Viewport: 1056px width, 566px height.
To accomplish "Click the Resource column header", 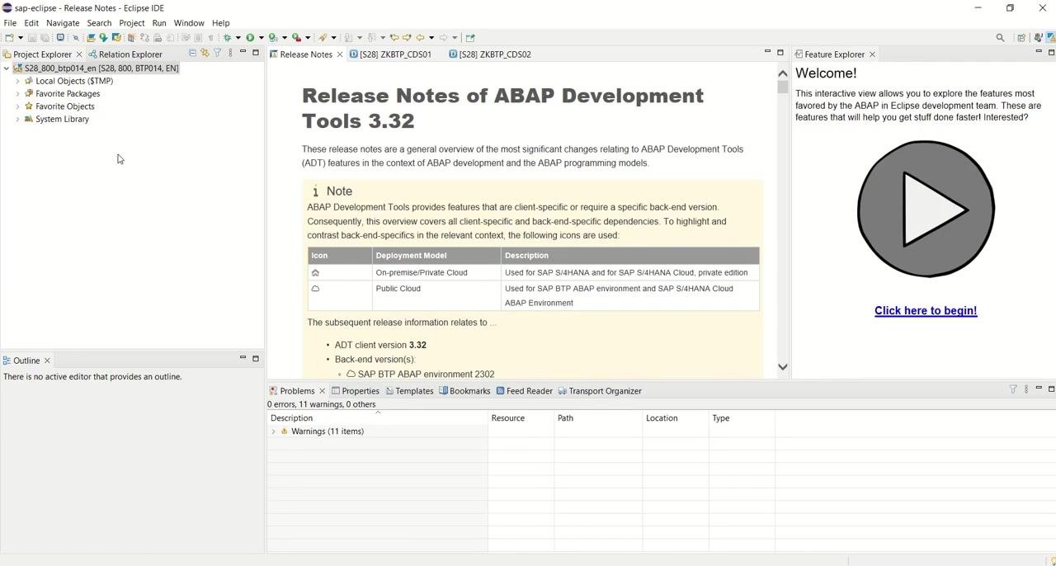I will (x=521, y=418).
